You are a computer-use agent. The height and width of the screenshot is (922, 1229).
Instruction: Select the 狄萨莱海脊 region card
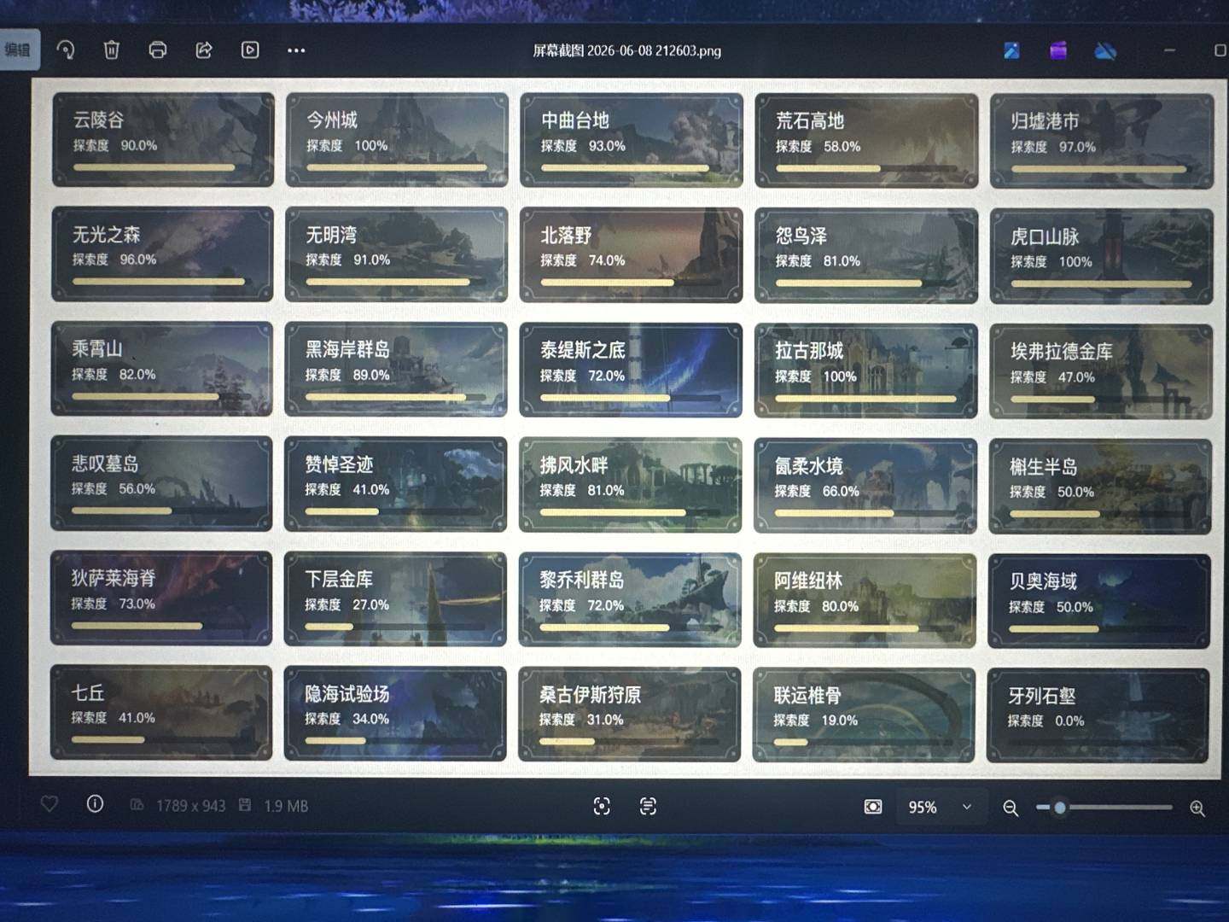pyautogui.click(x=161, y=598)
